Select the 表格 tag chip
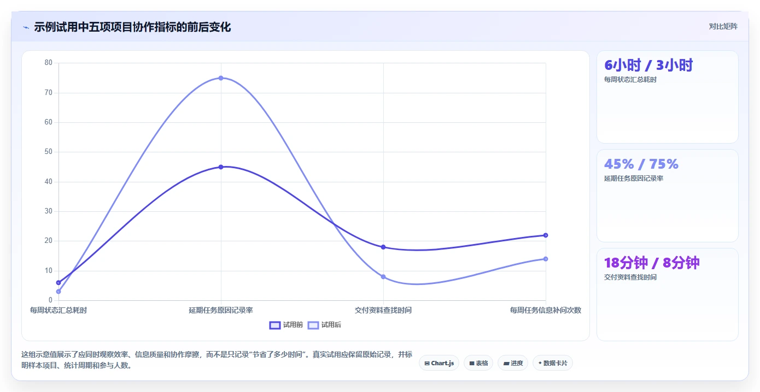Screen dimensions: 760x392 pyautogui.click(x=478, y=363)
